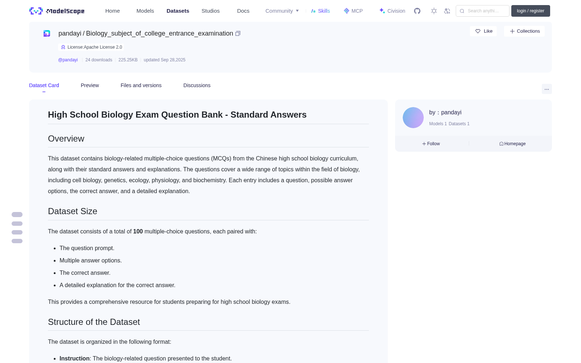Click the login / register button

tap(531, 11)
